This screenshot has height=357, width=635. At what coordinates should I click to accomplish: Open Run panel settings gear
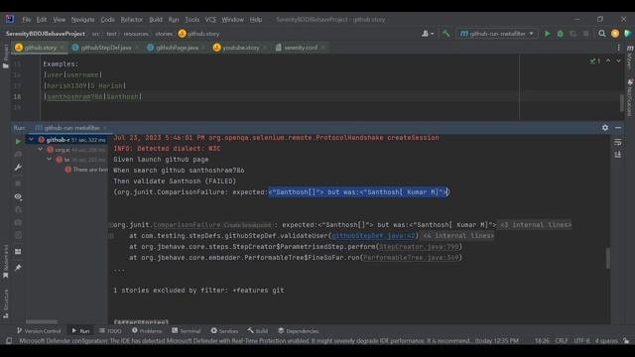pyautogui.click(x=605, y=128)
